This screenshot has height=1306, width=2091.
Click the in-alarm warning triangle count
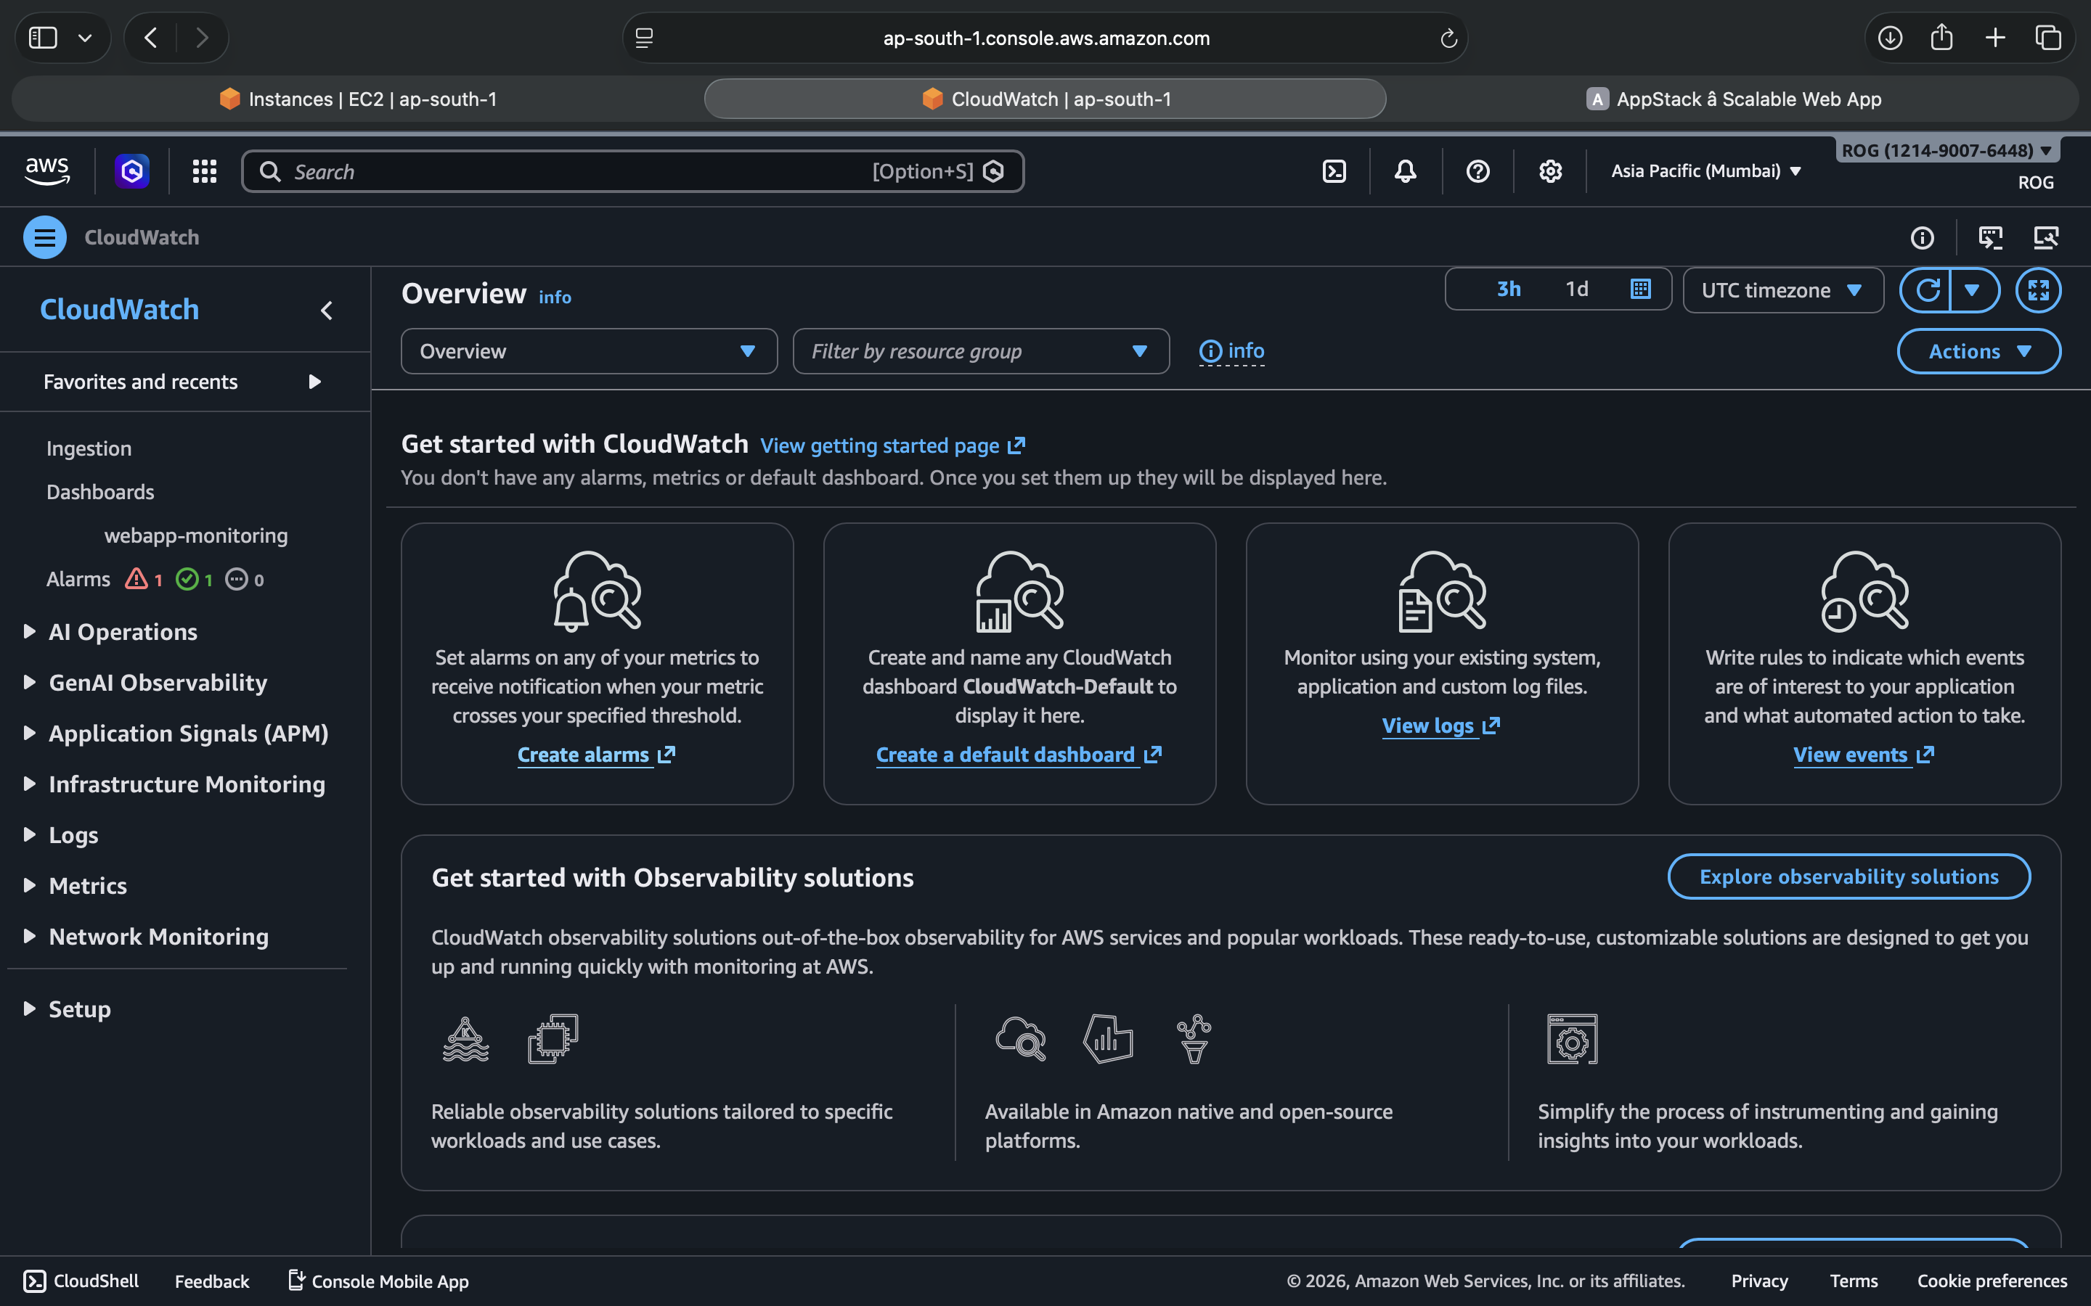[144, 579]
